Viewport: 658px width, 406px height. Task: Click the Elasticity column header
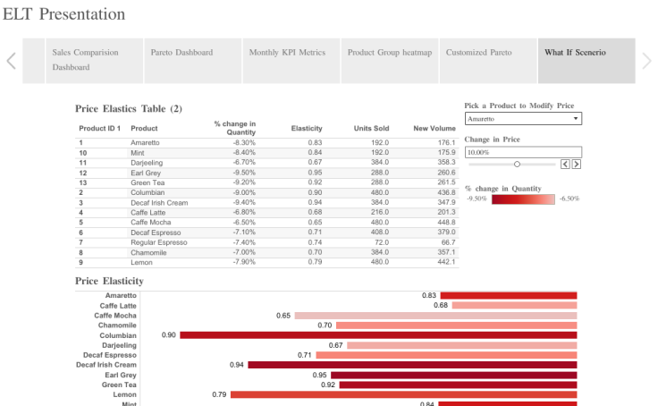click(307, 129)
